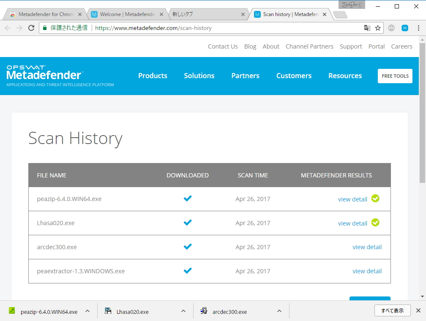Open a new tab with the new-tab button
Screen dimensions: 426x321
340,15
